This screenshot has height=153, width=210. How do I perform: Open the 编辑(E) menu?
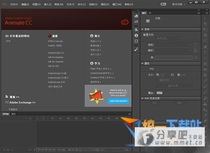click(x=25, y=5)
